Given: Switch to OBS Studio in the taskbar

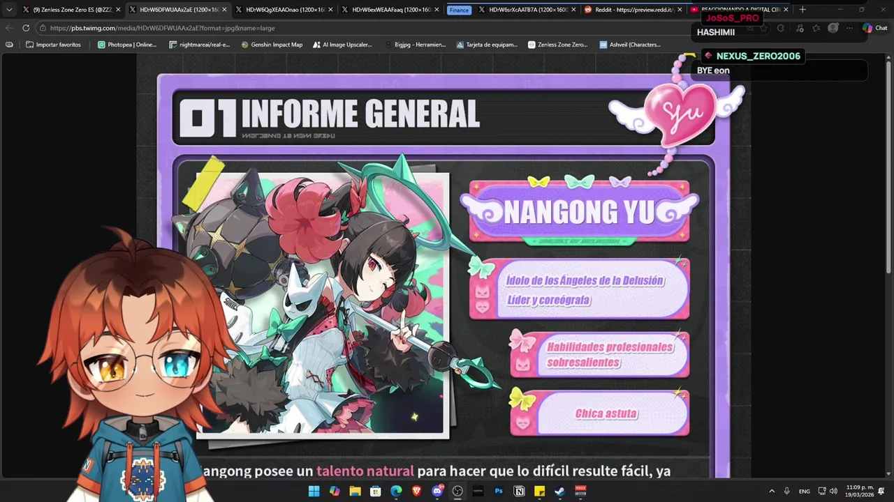Looking at the screenshot, I should coord(457,491).
